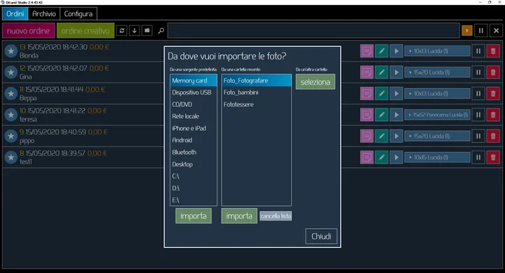Select recent folder Fototessere

coord(257,104)
